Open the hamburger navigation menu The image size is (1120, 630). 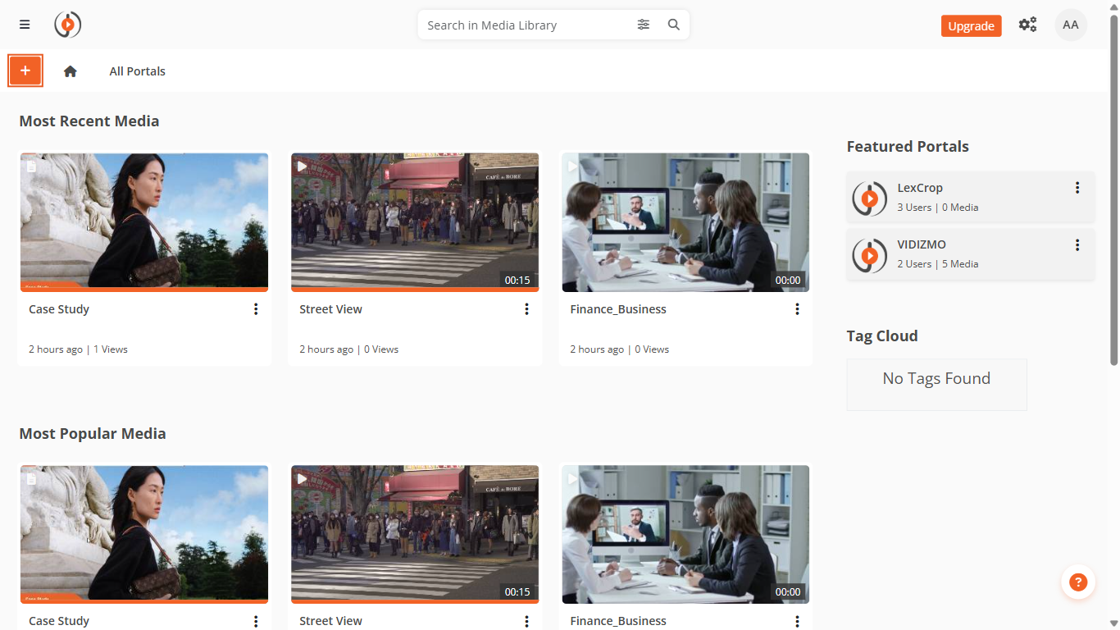pos(25,25)
